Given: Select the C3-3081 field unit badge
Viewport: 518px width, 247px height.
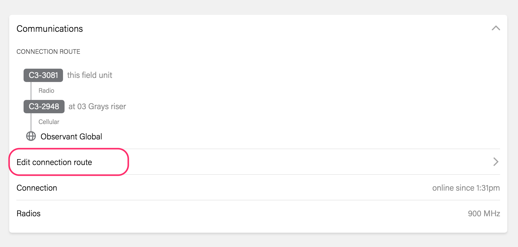Looking at the screenshot, I should point(43,75).
